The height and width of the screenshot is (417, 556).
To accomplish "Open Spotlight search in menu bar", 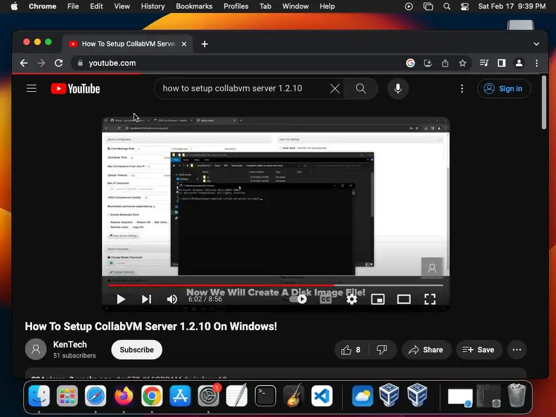I will pos(447,7).
